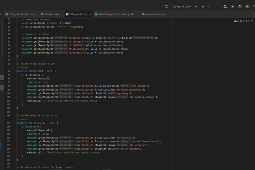Click the setImperial function name
The width and height of the screenshot is (255, 170).
(36, 123)
